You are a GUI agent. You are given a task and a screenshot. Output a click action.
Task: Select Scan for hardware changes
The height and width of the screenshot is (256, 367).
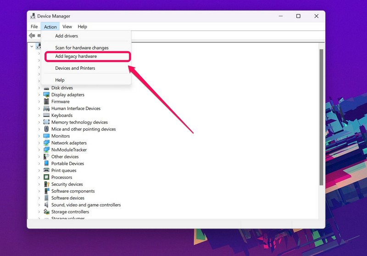coord(82,48)
